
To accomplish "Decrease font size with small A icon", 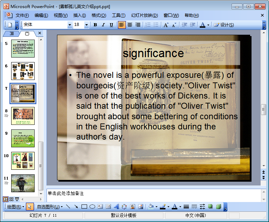I will 174,25.
